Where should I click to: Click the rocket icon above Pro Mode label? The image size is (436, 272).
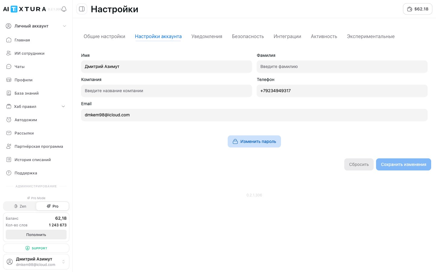28,198
